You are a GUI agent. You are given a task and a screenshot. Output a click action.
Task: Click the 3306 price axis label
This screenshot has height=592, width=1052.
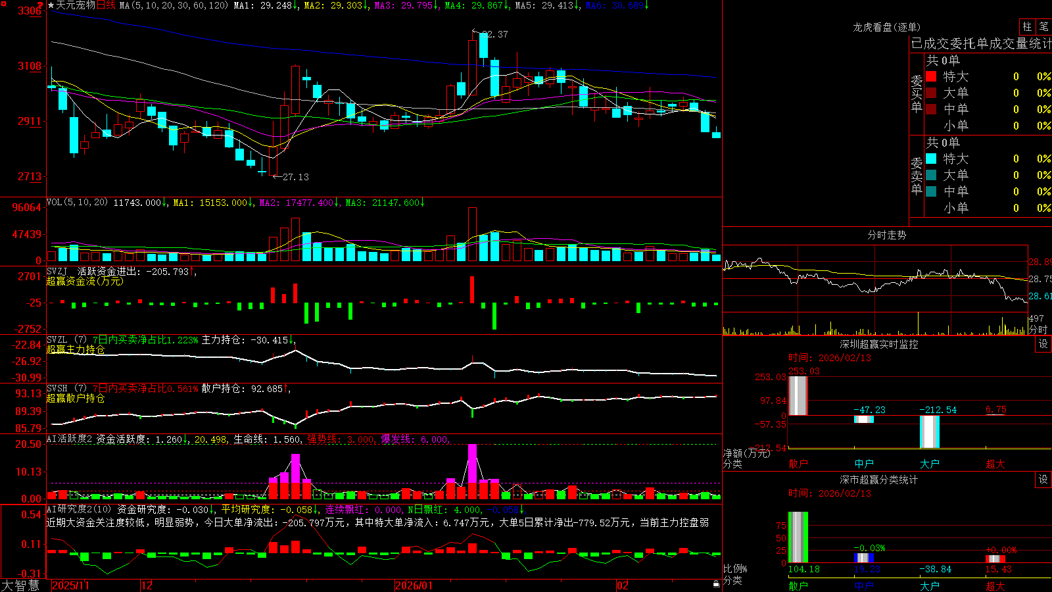click(x=30, y=11)
